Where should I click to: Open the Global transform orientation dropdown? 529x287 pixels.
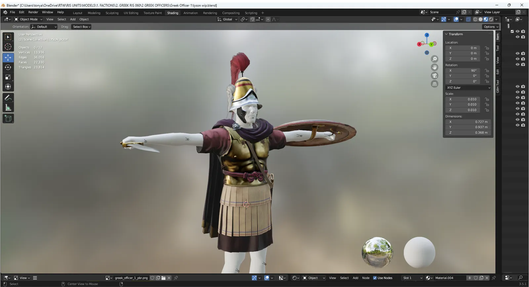[x=227, y=20]
